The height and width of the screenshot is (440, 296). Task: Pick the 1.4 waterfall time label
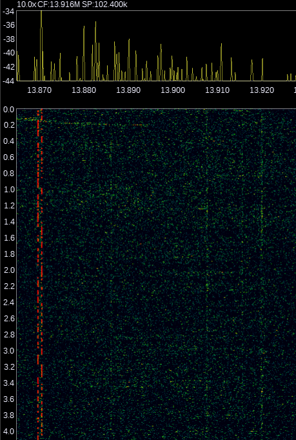[8, 222]
